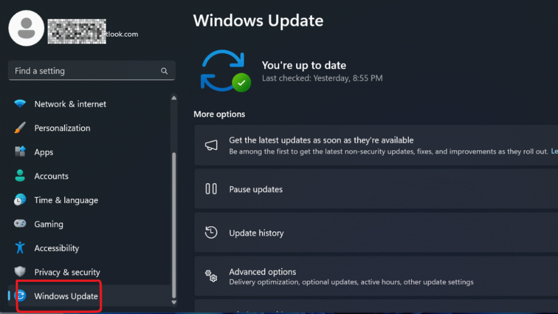Click 'Be among the first' description text
558x314 pixels.
388,152
